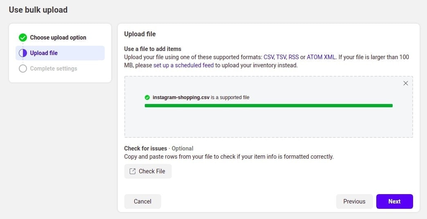Click the instagram-shopping.csv file name
The height and width of the screenshot is (219, 427).
point(181,97)
